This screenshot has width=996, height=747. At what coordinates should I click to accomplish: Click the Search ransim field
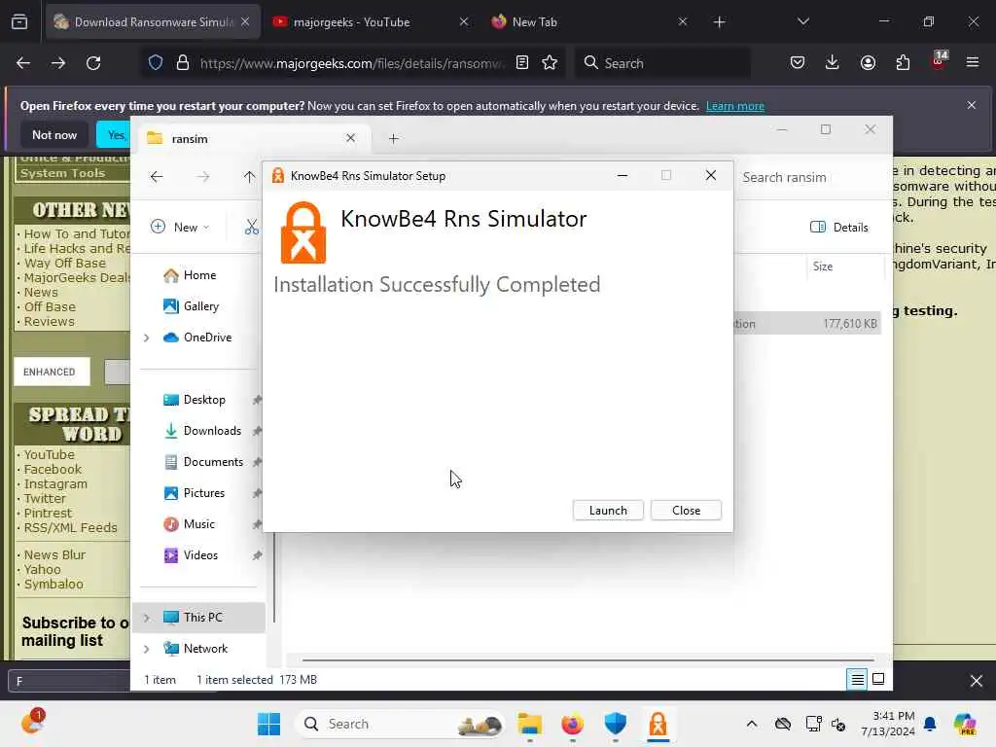pyautogui.click(x=811, y=177)
